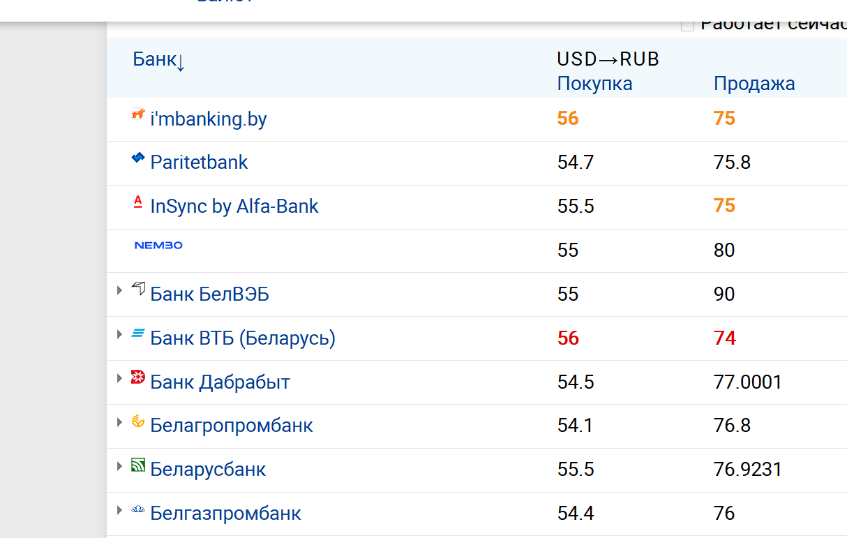This screenshot has width=847, height=538.
Task: Open the InSync by Alfa-Bank red logo icon
Action: (x=138, y=202)
